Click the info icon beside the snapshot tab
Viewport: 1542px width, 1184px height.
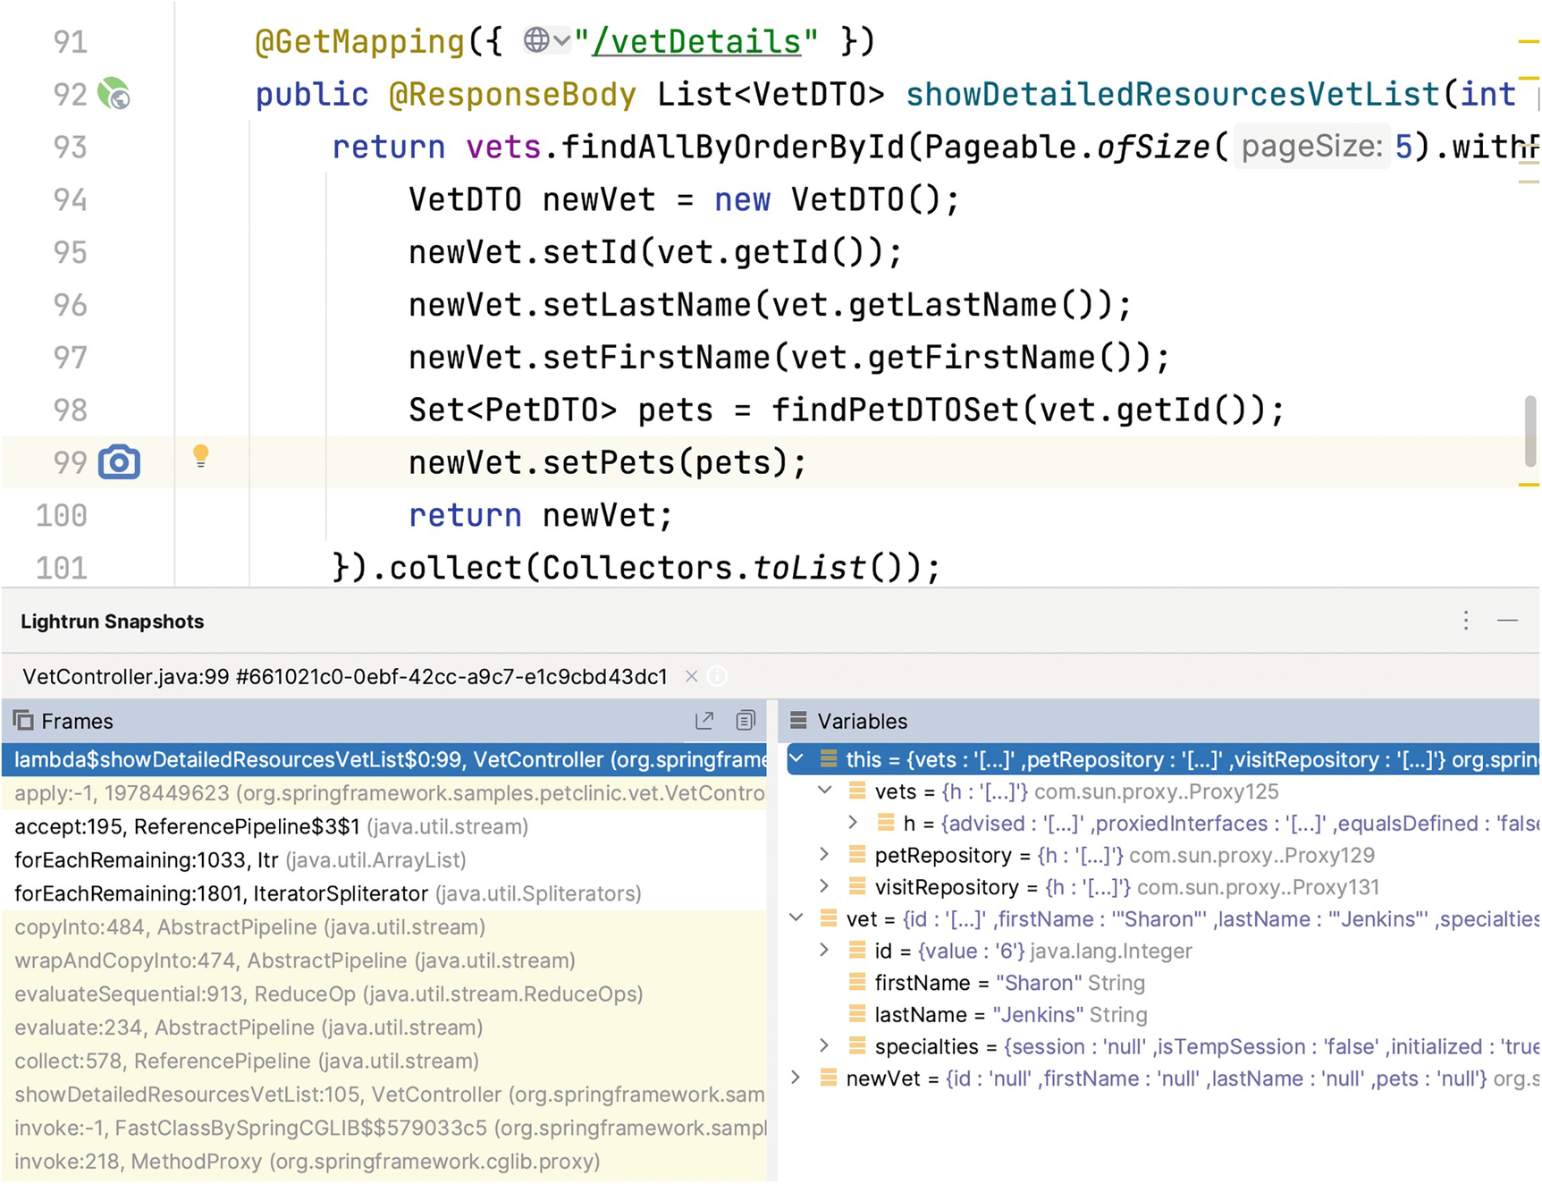click(717, 677)
